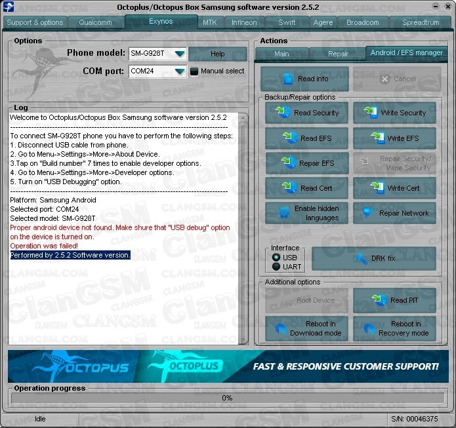
Task: Click the 'Selected model: SM-G928T' log line
Action: (52, 218)
